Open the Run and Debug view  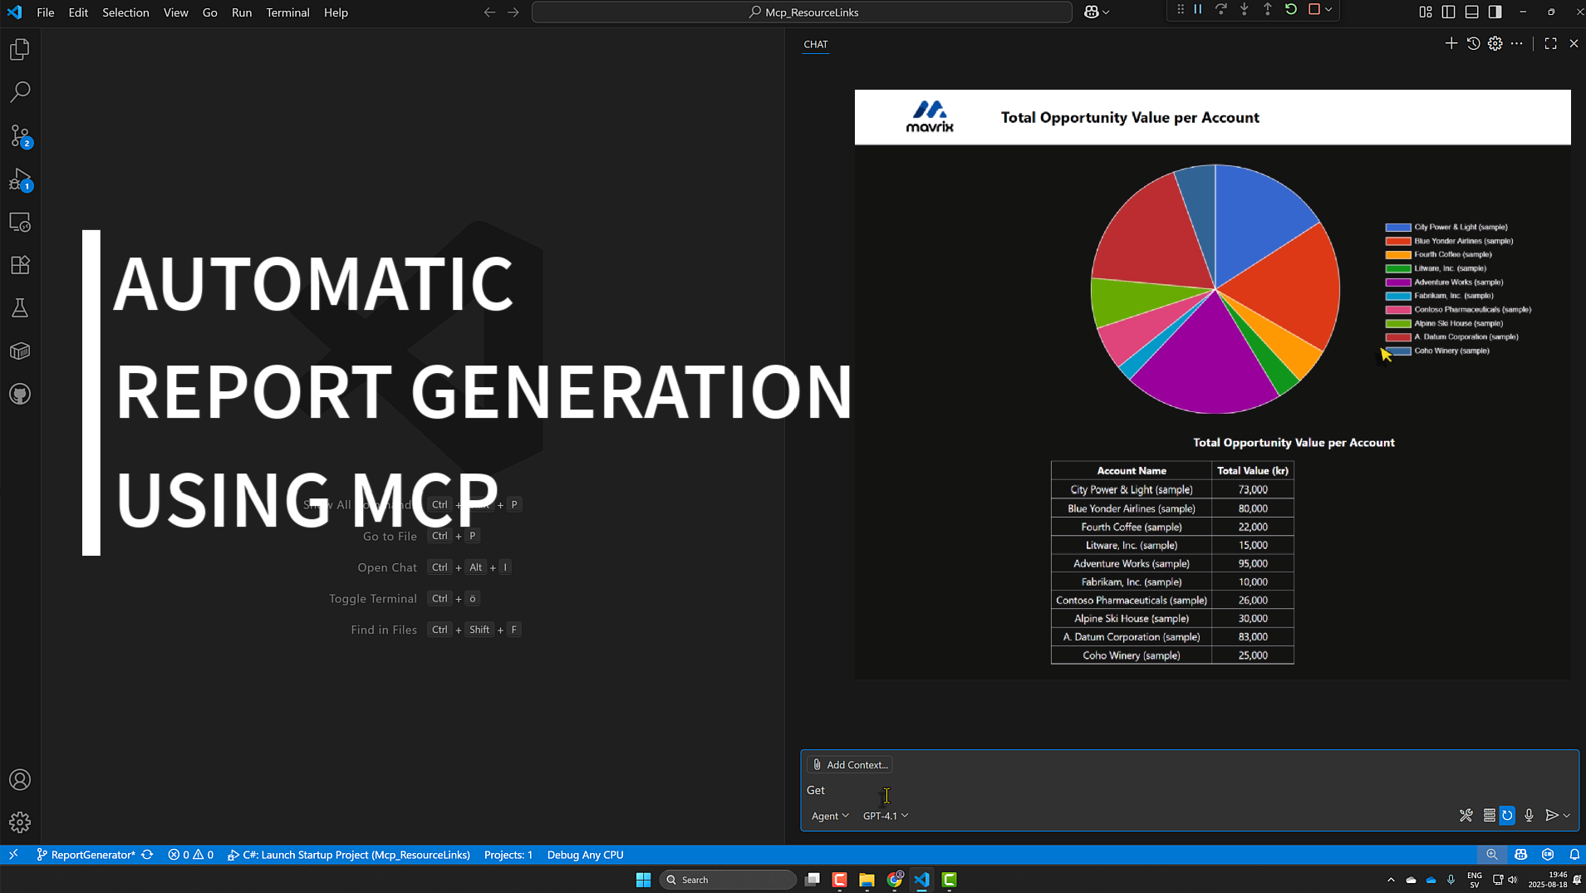(x=20, y=179)
